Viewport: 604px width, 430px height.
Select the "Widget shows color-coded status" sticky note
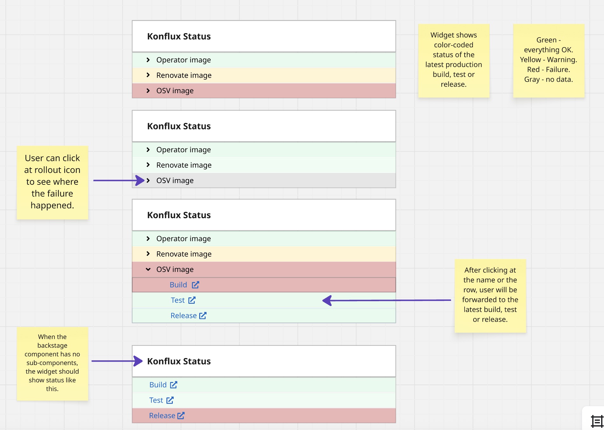453,60
